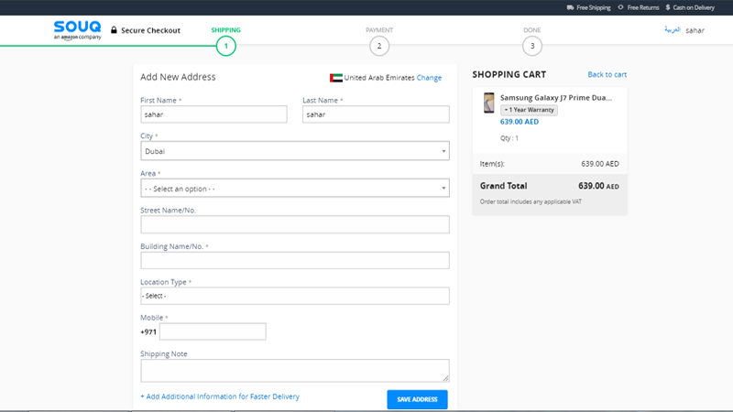Click the United Arab Emirates flag icon
Screen dimensions: 733x412
click(336, 78)
